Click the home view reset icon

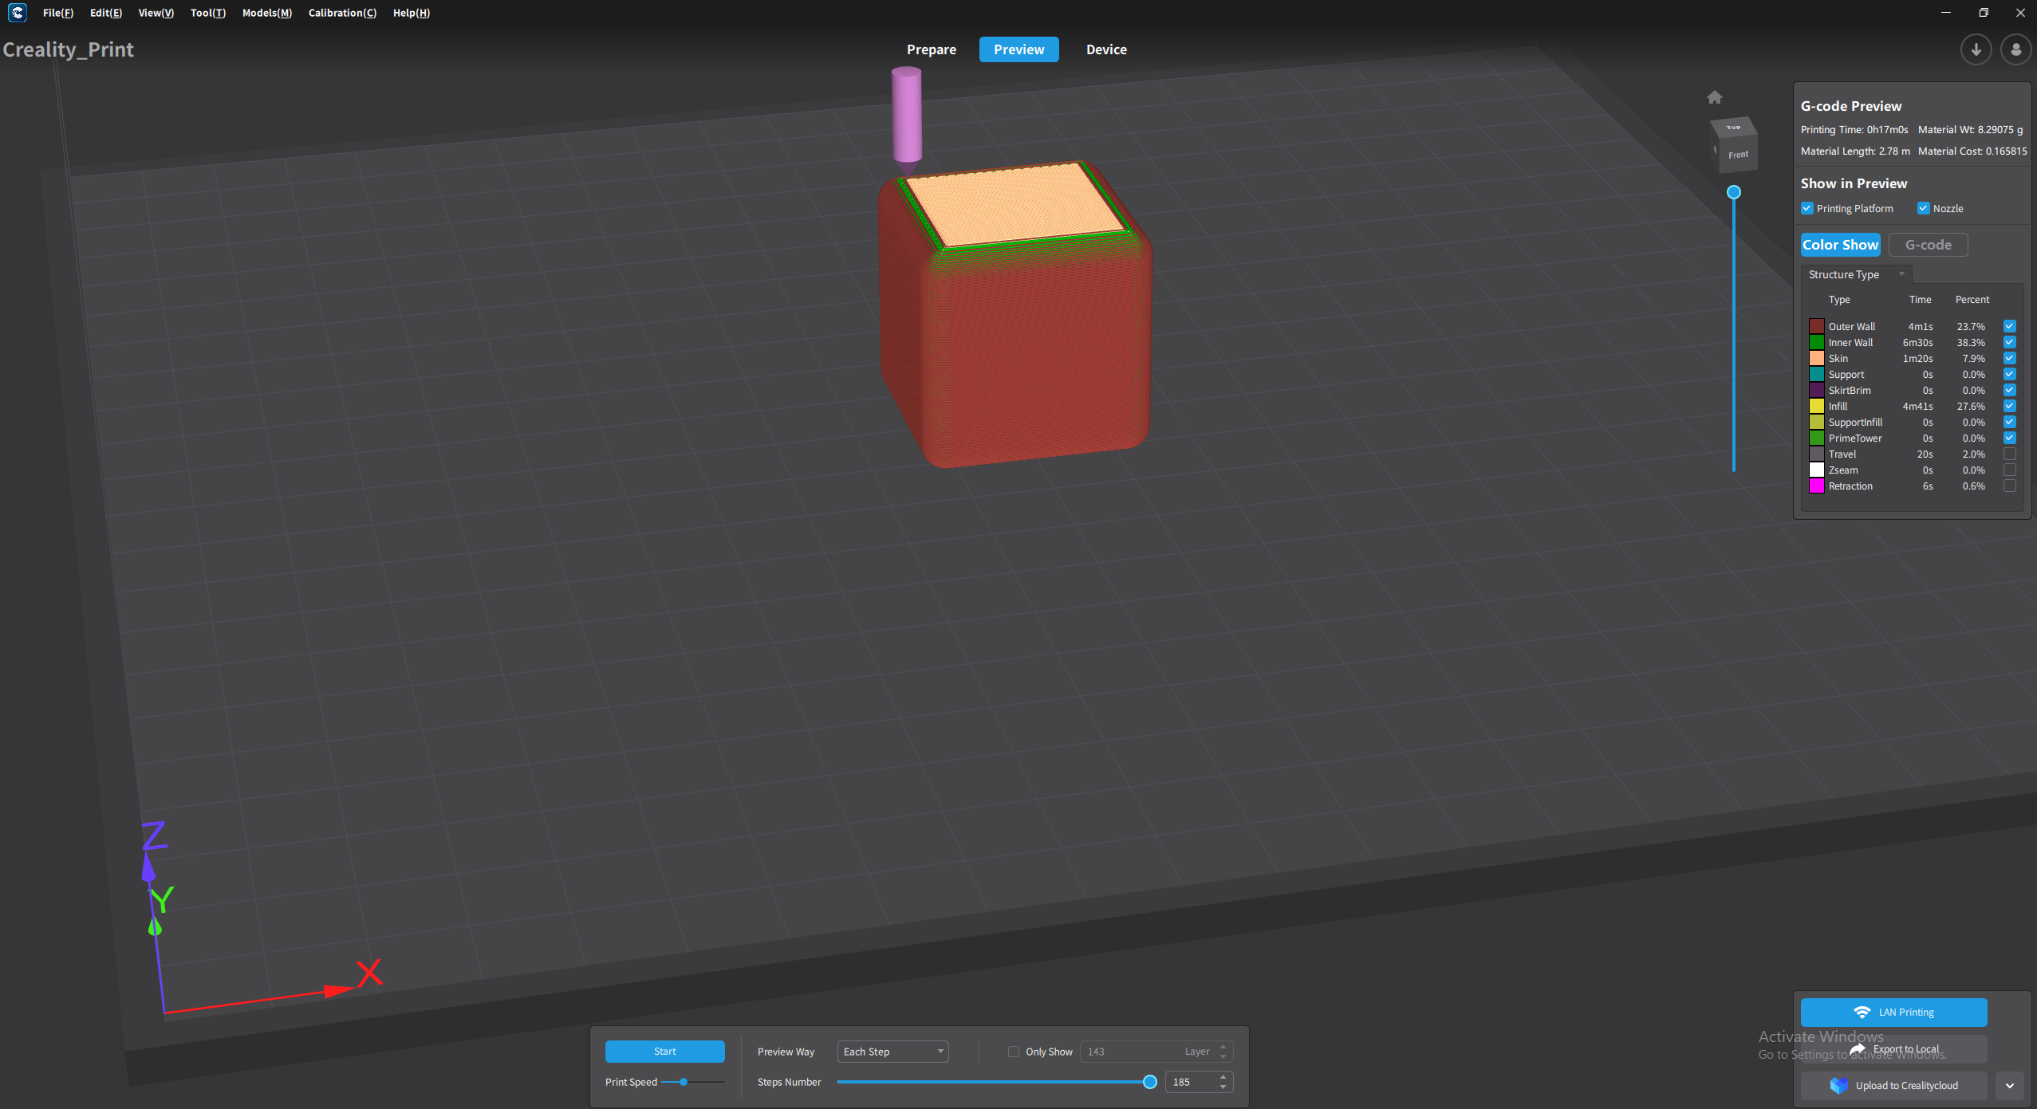coord(1714,97)
